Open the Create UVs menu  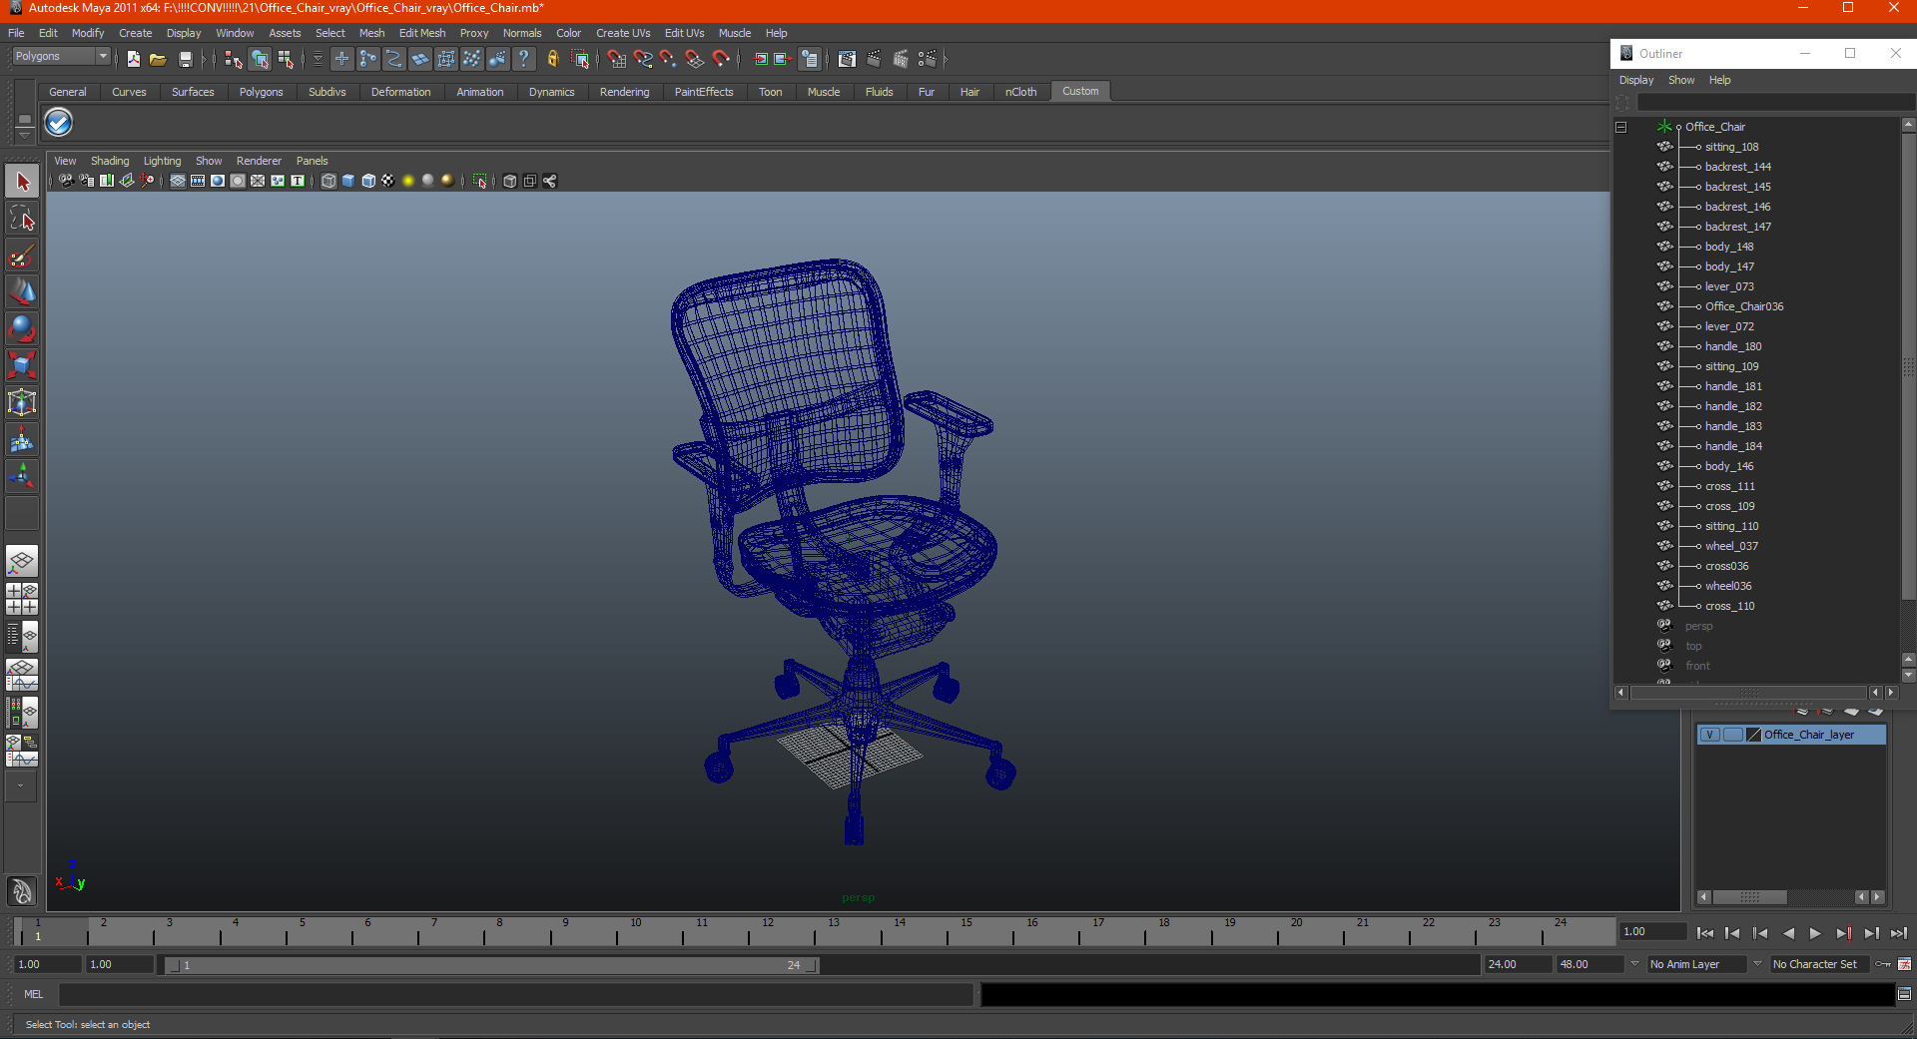click(623, 33)
